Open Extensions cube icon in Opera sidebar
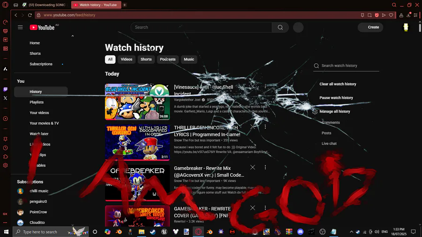This screenshot has width=422, height=237. [5, 156]
